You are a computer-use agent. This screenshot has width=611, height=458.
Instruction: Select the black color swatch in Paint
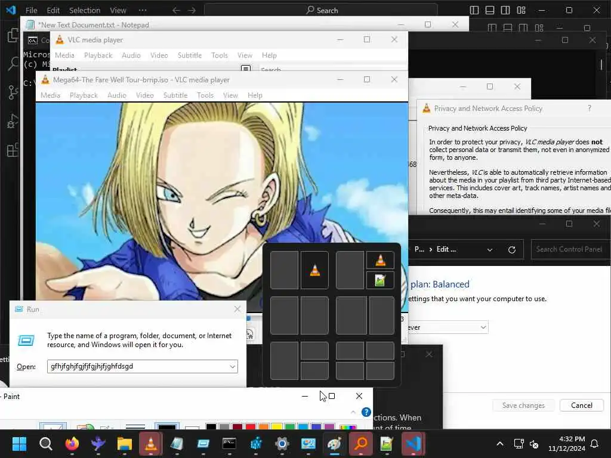(x=211, y=426)
